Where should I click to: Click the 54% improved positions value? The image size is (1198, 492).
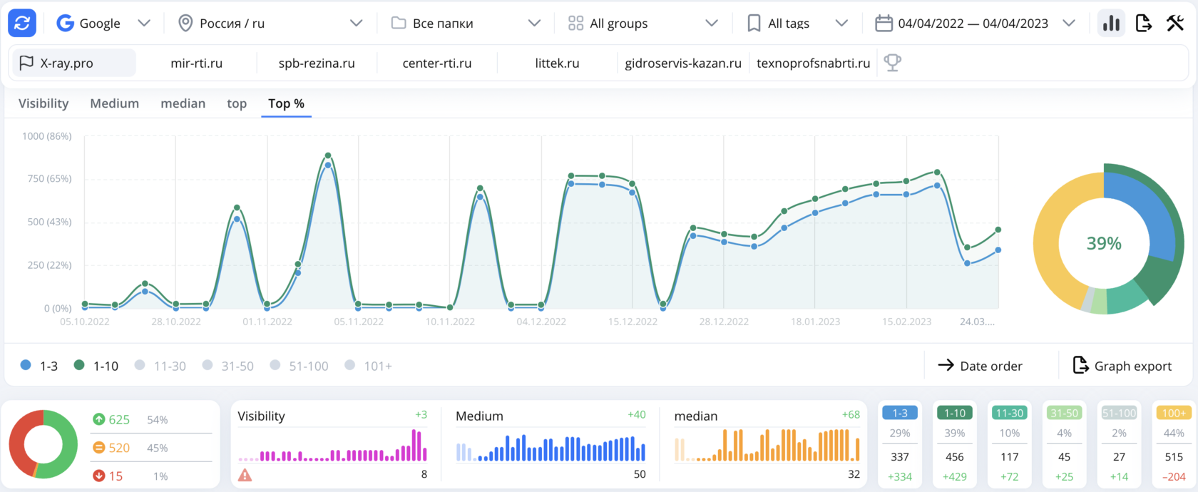[x=158, y=420]
